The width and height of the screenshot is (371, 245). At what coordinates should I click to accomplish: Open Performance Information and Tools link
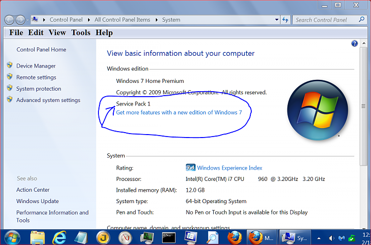pos(52,216)
